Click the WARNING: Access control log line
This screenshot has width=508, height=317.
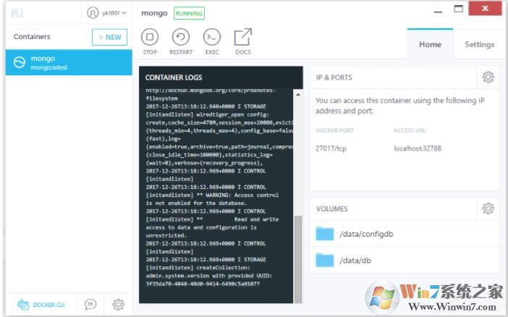point(212,195)
